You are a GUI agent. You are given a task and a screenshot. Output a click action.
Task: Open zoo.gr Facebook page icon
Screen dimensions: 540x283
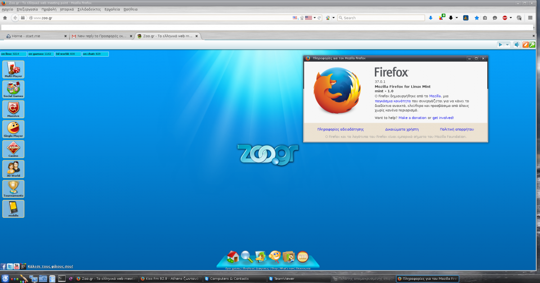pyautogui.click(x=4, y=266)
